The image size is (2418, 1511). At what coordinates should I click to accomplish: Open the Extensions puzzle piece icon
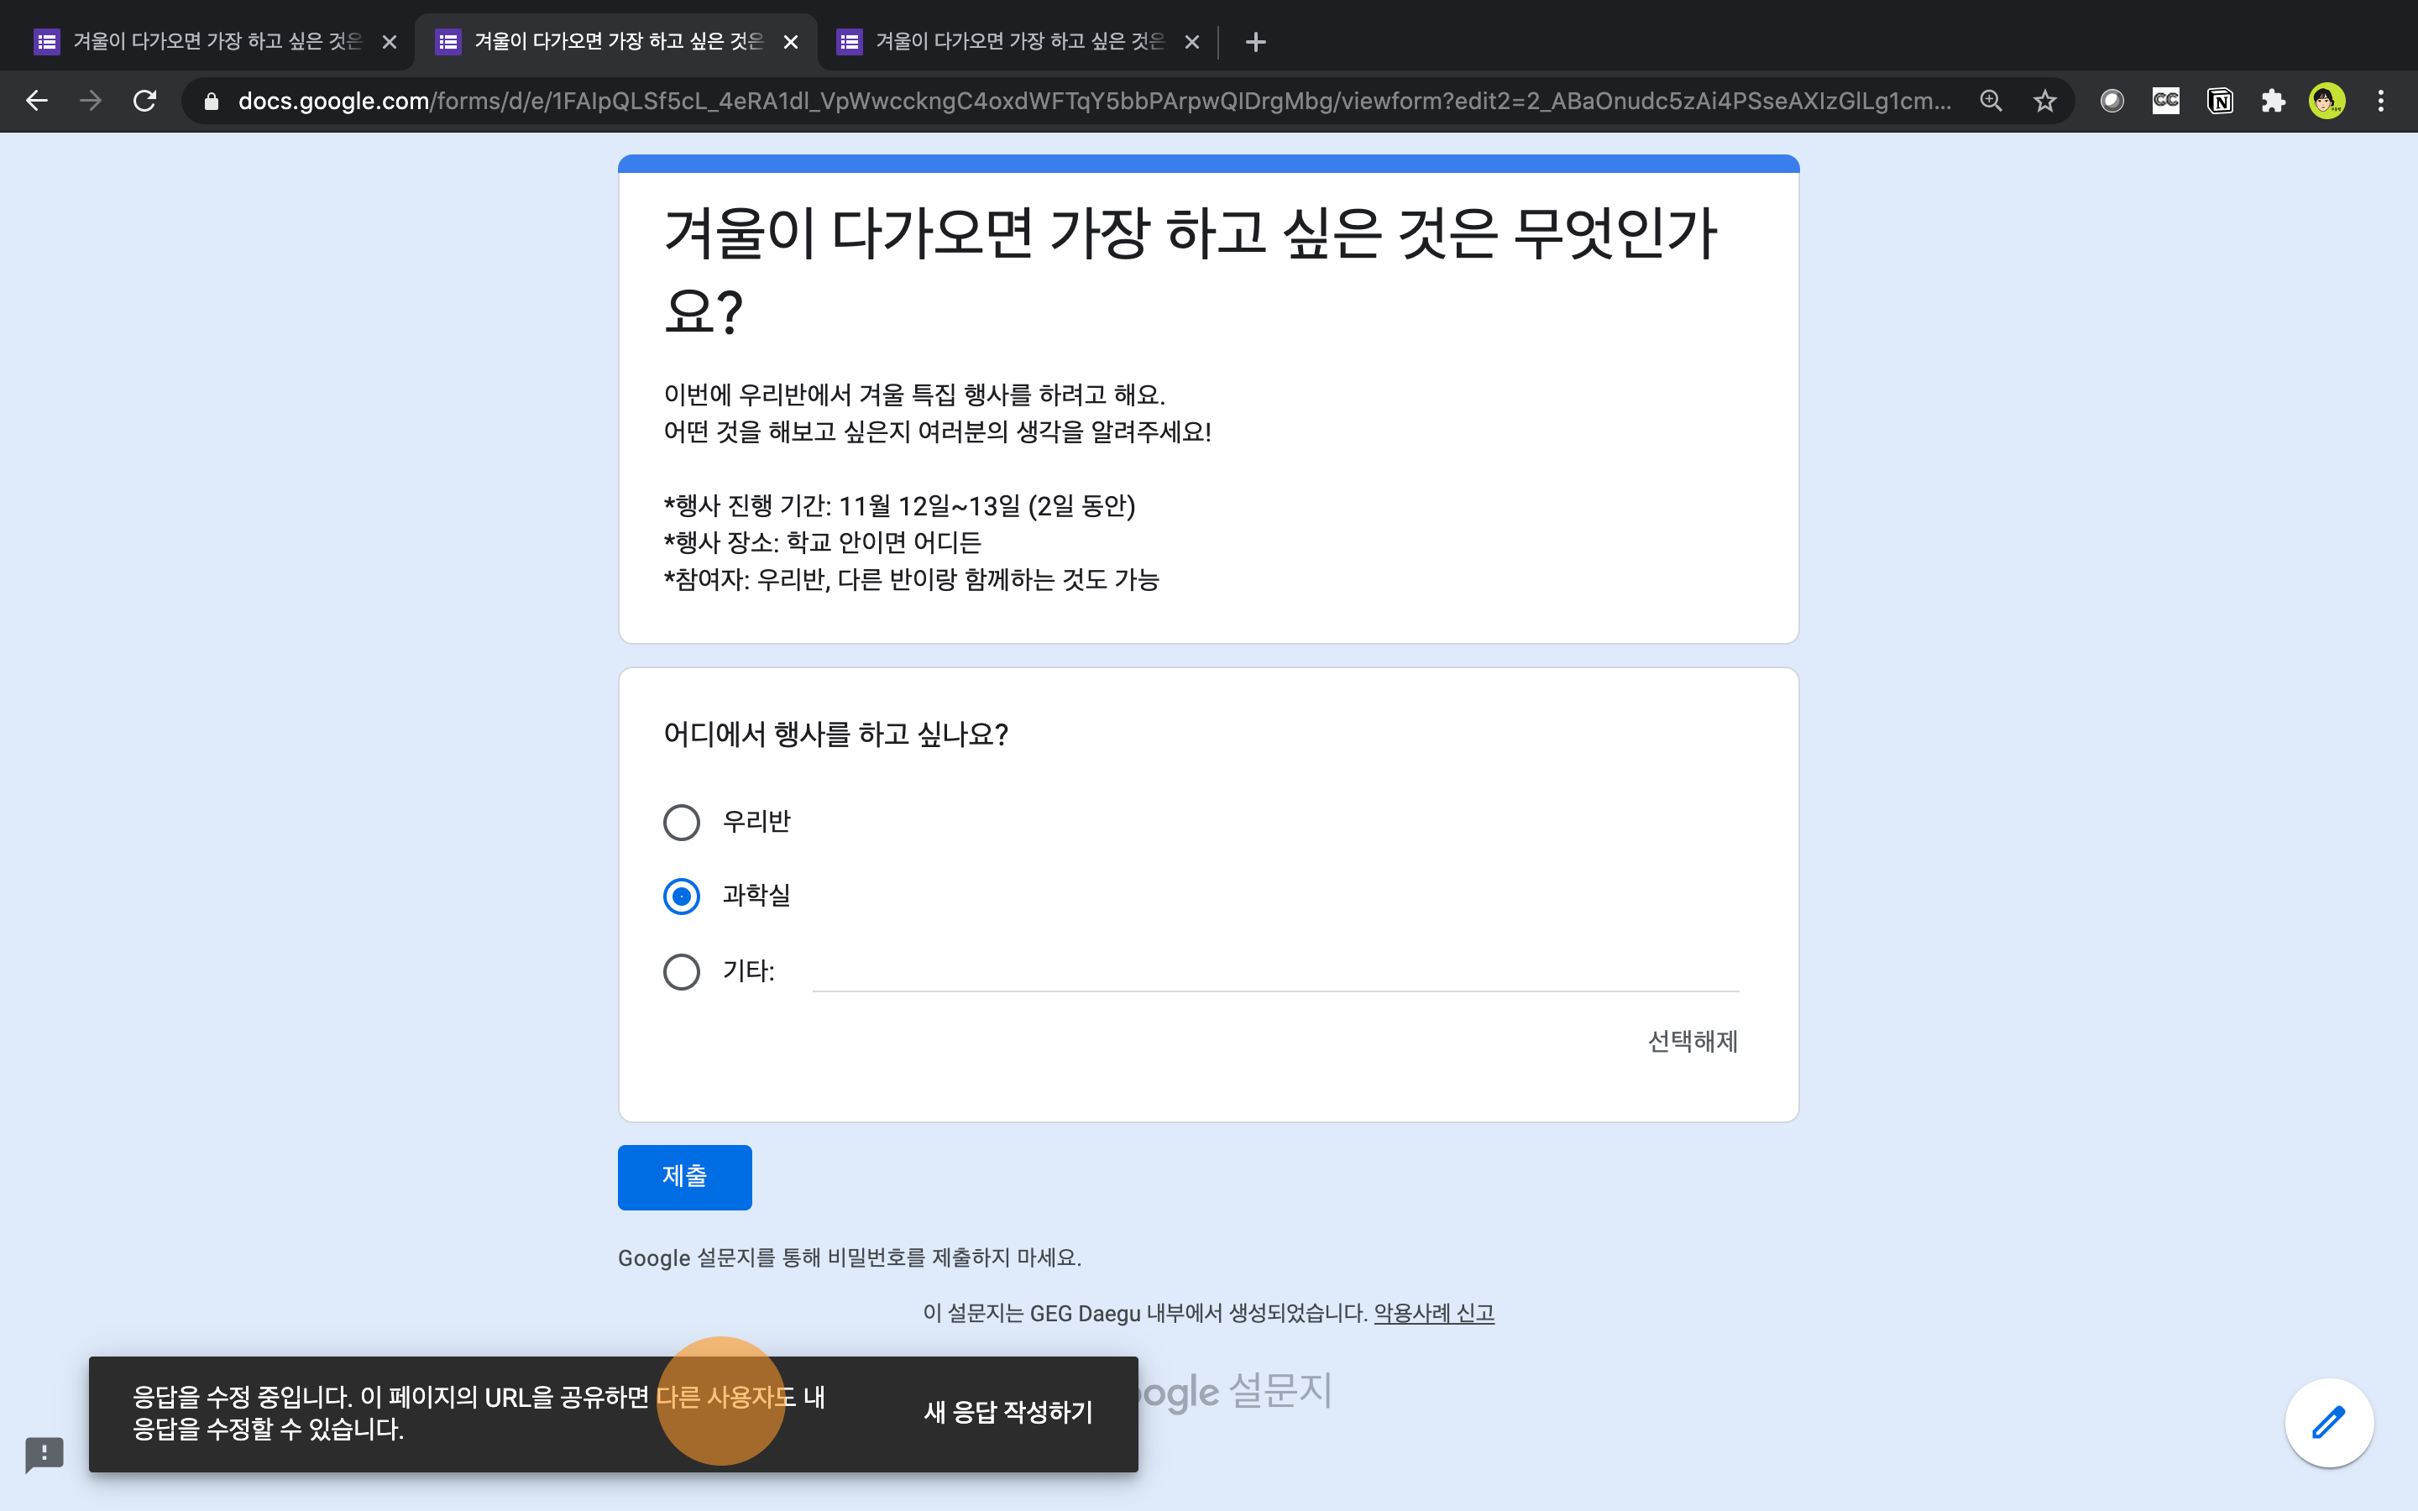coord(2273,101)
